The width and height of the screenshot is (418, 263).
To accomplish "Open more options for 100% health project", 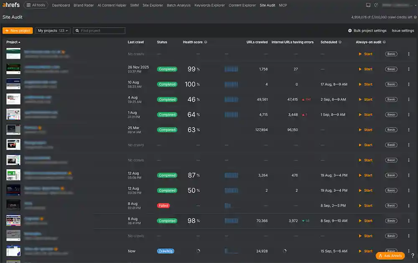I will [409, 84].
